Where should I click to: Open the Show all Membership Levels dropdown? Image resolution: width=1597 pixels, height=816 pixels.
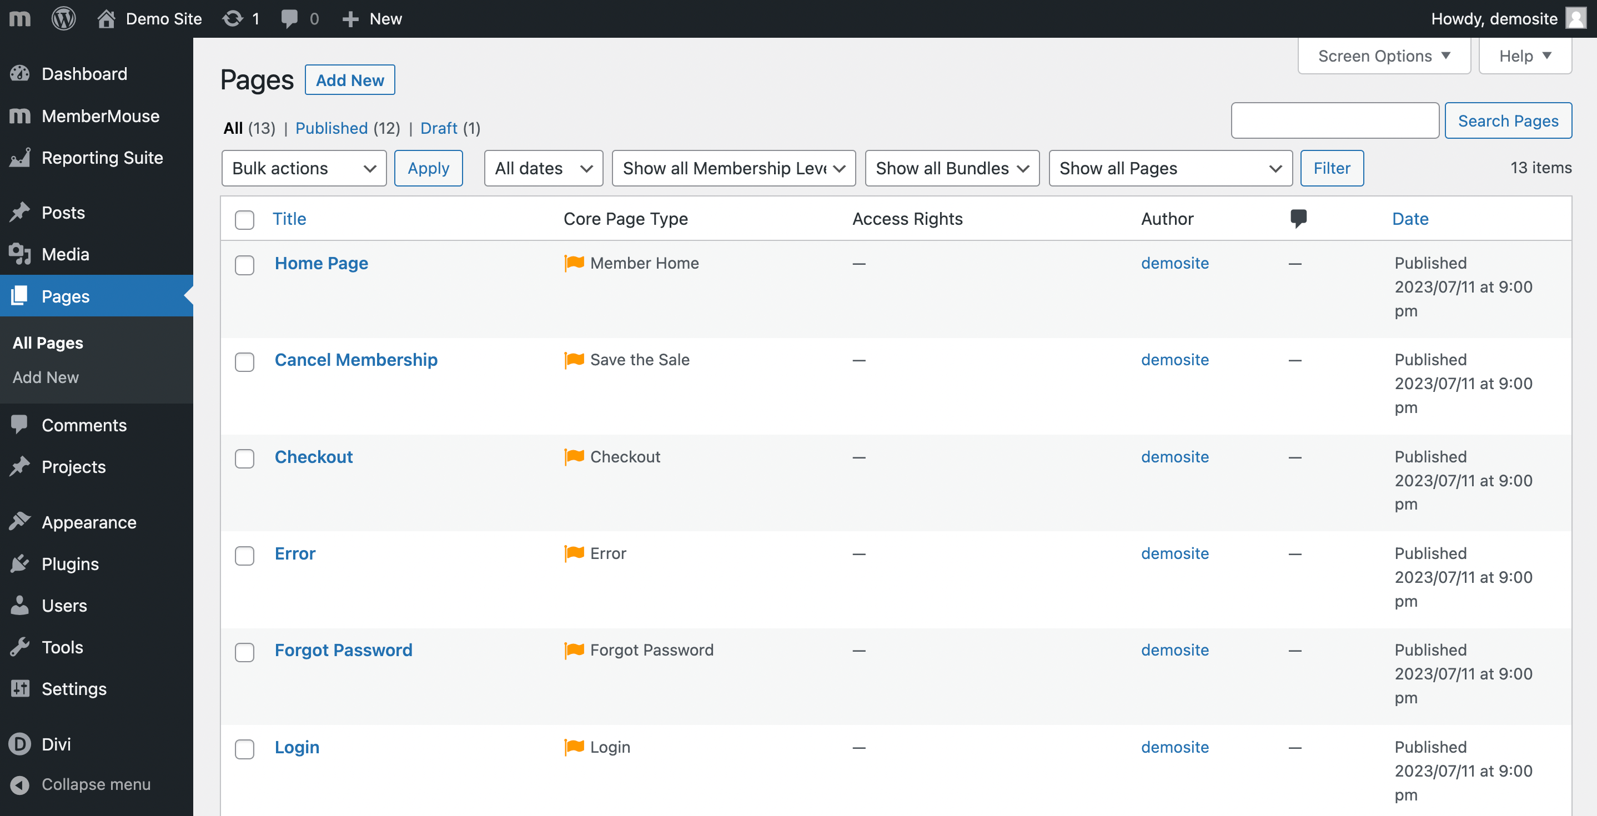(x=732, y=168)
